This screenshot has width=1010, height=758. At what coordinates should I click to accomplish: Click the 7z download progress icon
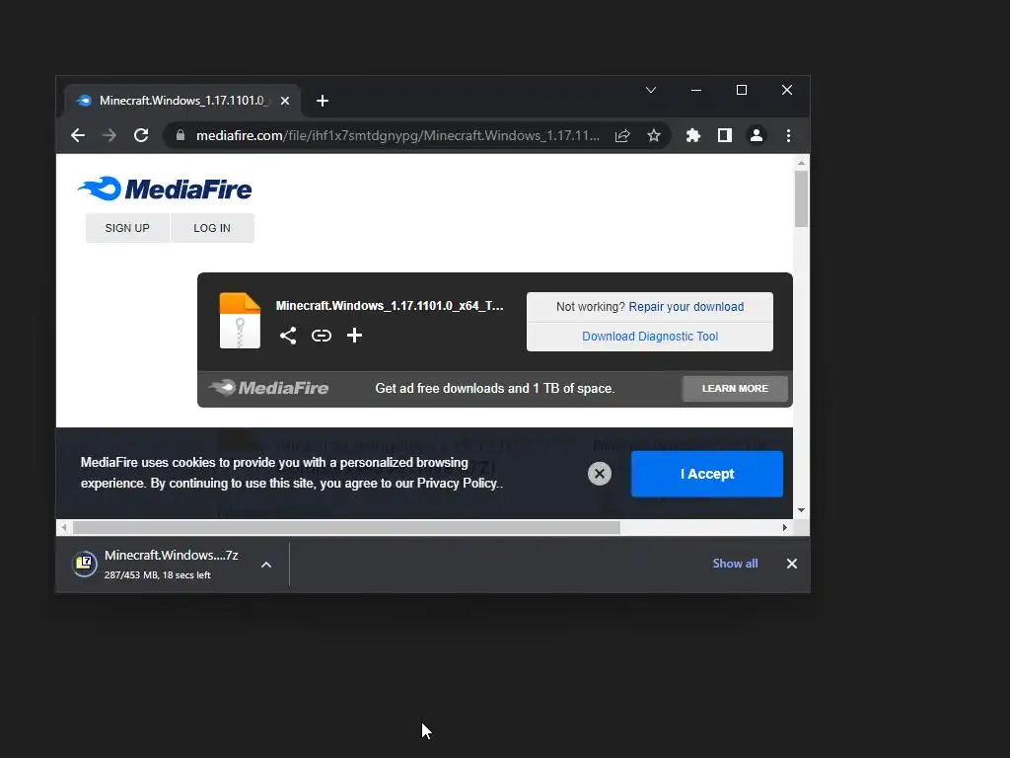[84, 564]
